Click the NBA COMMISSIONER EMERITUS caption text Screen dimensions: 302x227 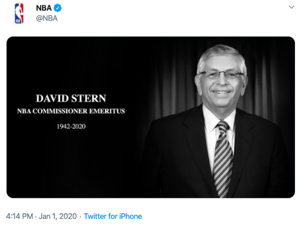[71, 111]
